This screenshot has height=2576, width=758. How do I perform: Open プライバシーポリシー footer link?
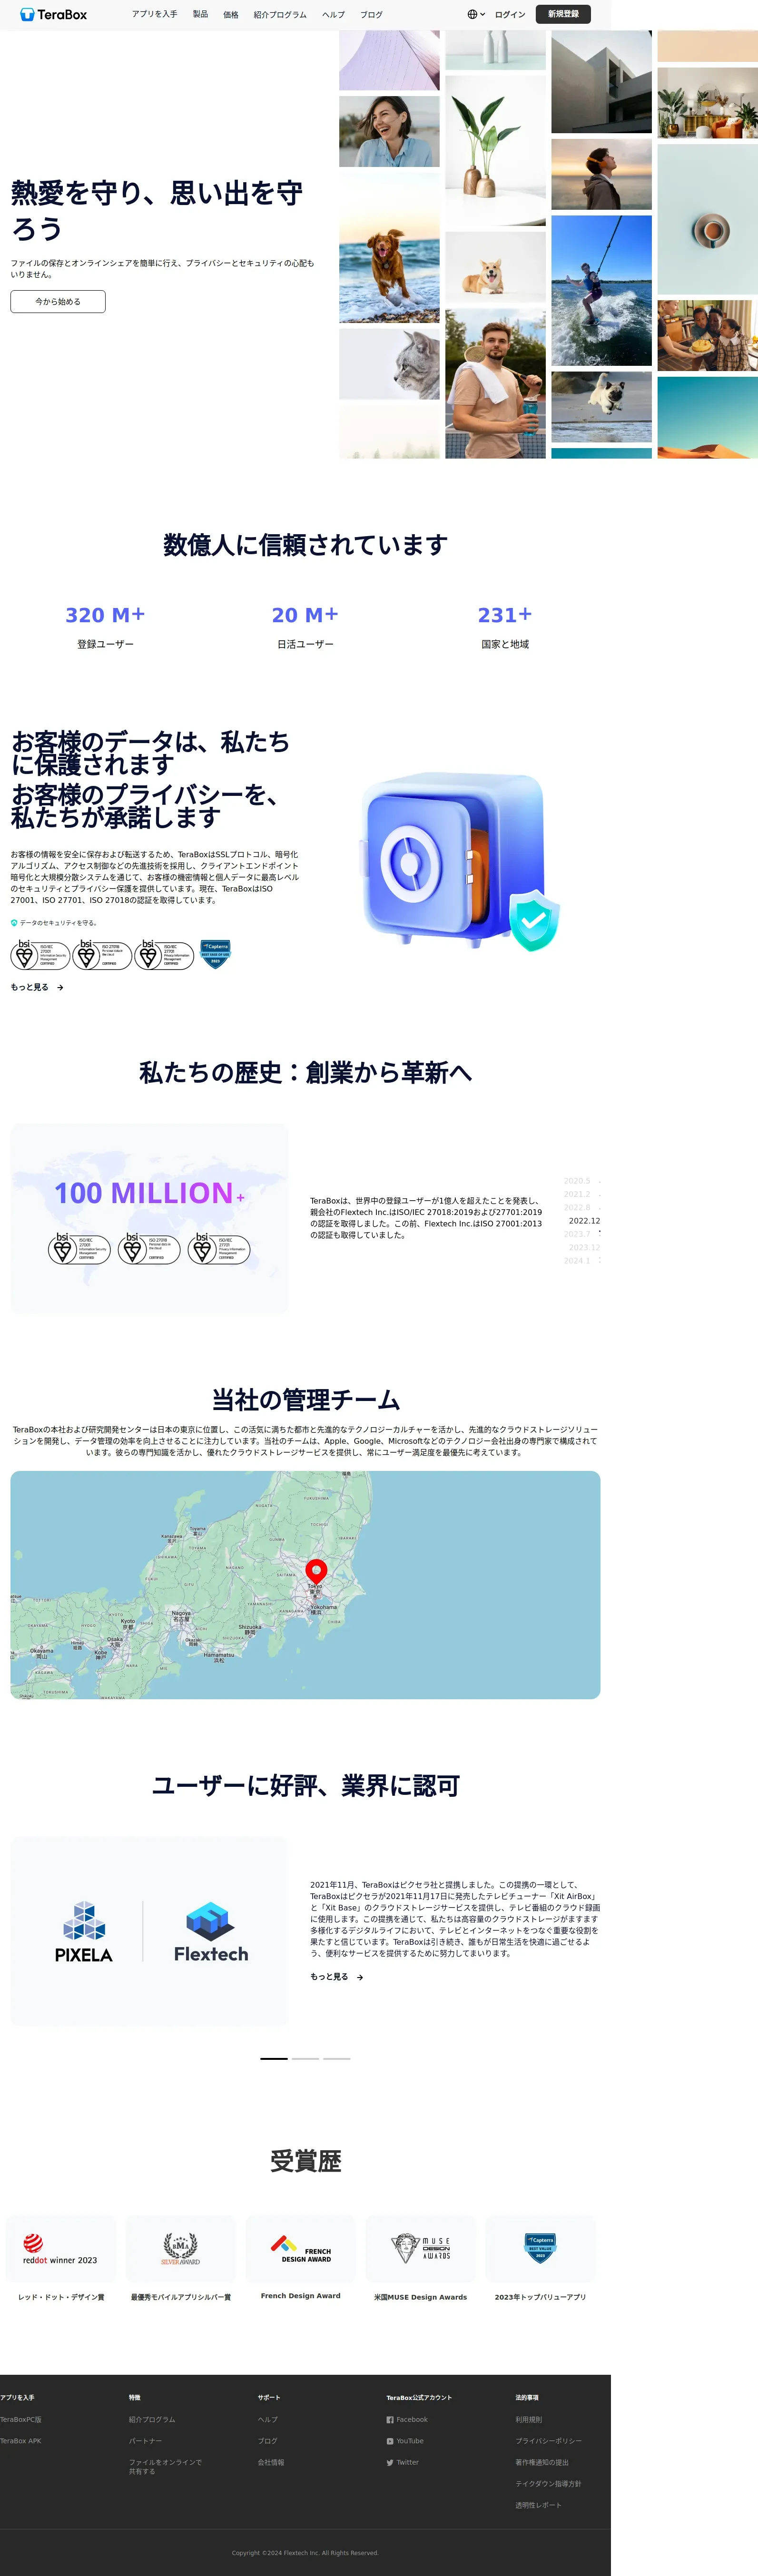click(549, 2440)
